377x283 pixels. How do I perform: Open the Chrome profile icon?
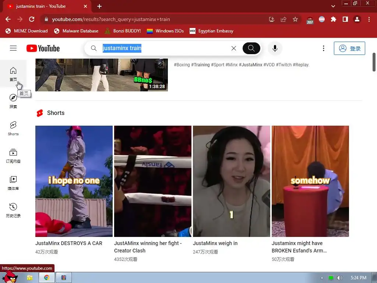[x=357, y=19]
